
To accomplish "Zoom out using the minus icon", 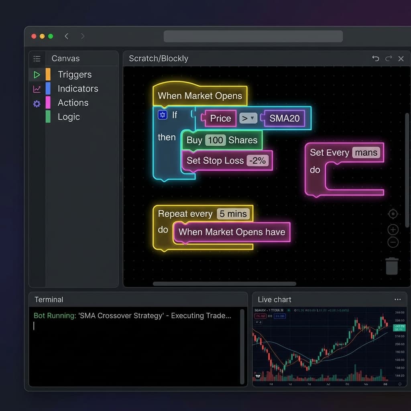I will click(393, 242).
